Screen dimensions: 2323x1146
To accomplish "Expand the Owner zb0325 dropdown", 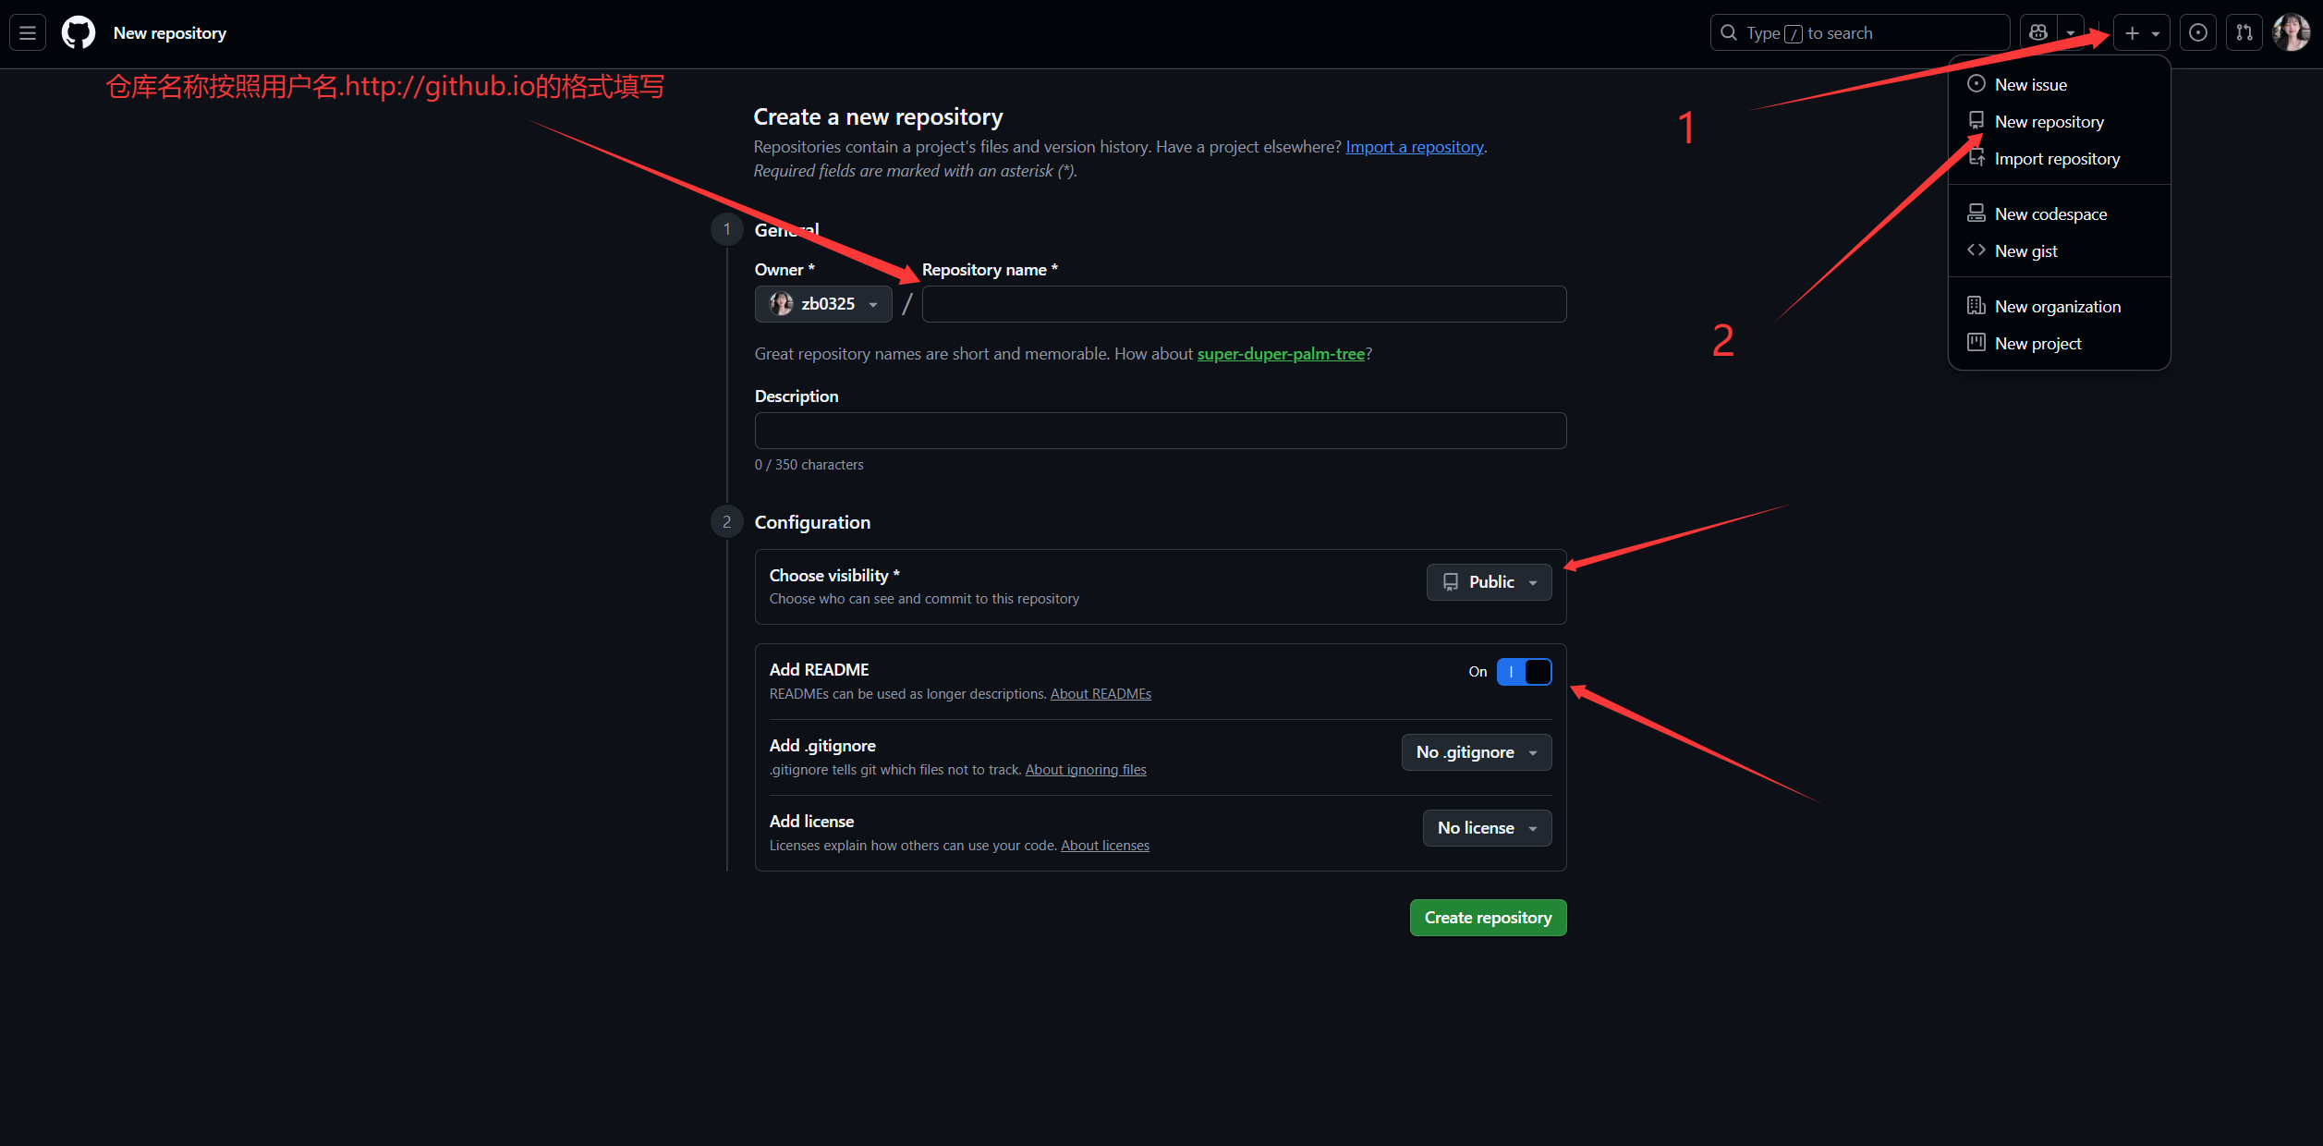I will click(823, 304).
